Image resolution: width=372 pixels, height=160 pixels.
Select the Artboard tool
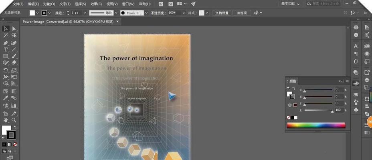(x=6, y=114)
